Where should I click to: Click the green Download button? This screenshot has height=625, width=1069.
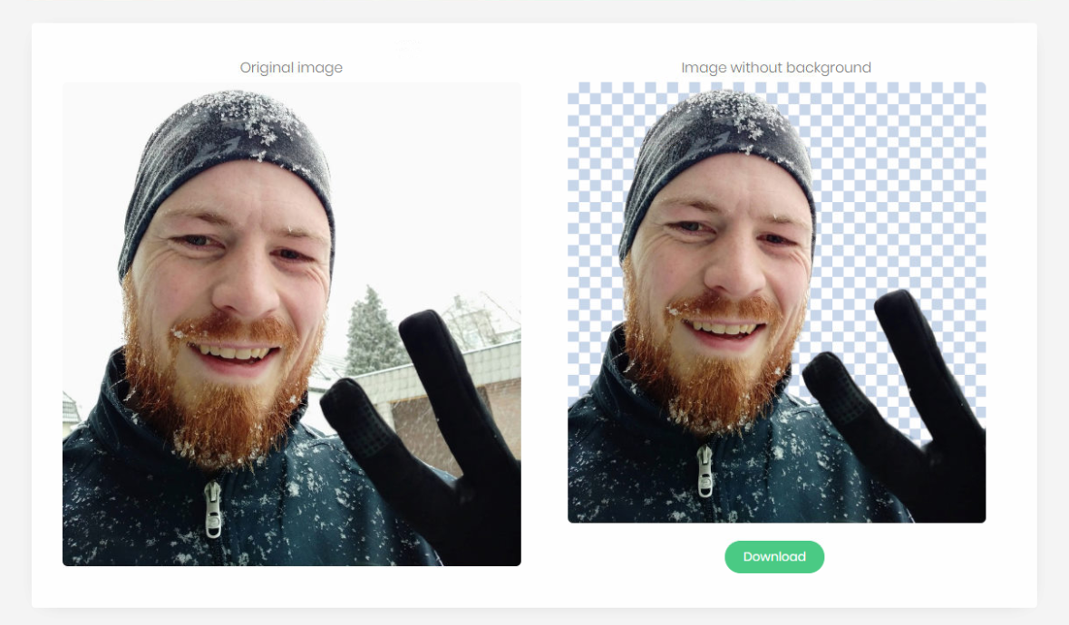[x=773, y=557]
